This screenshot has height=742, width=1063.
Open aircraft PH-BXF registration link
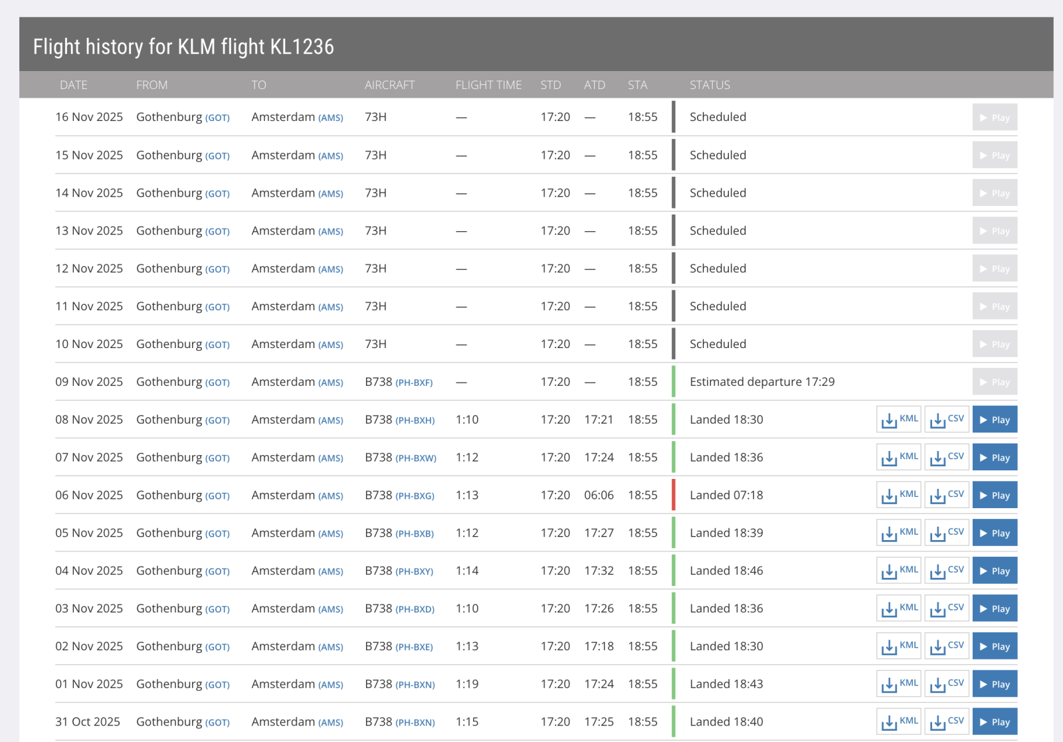(414, 383)
